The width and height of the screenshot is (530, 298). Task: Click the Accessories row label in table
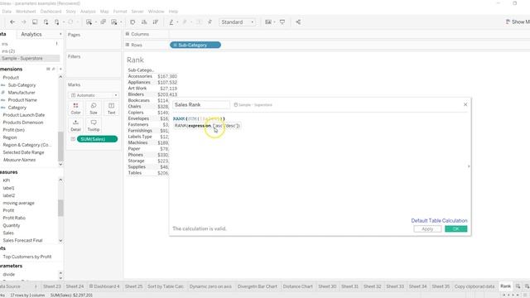(140, 76)
